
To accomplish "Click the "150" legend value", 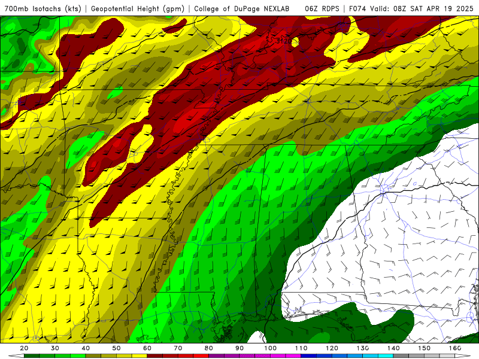I will [425, 348].
